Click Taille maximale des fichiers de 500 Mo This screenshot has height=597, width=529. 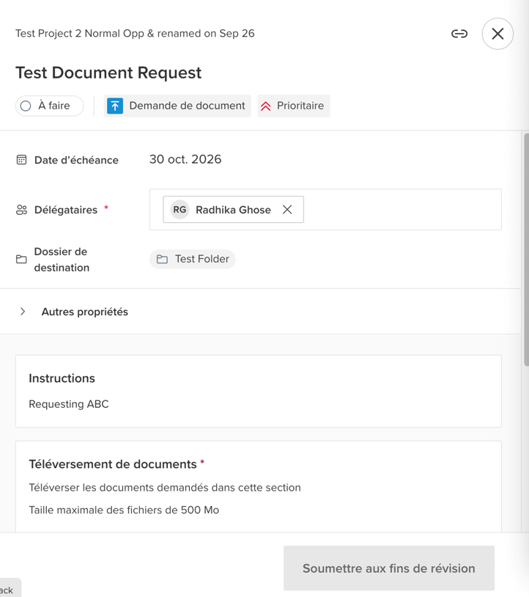pyautogui.click(x=124, y=510)
